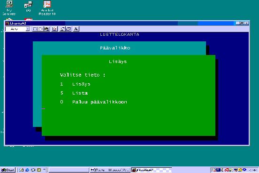Click the system tray clock
Screen dimensions: 259x173
click(x=252, y=170)
